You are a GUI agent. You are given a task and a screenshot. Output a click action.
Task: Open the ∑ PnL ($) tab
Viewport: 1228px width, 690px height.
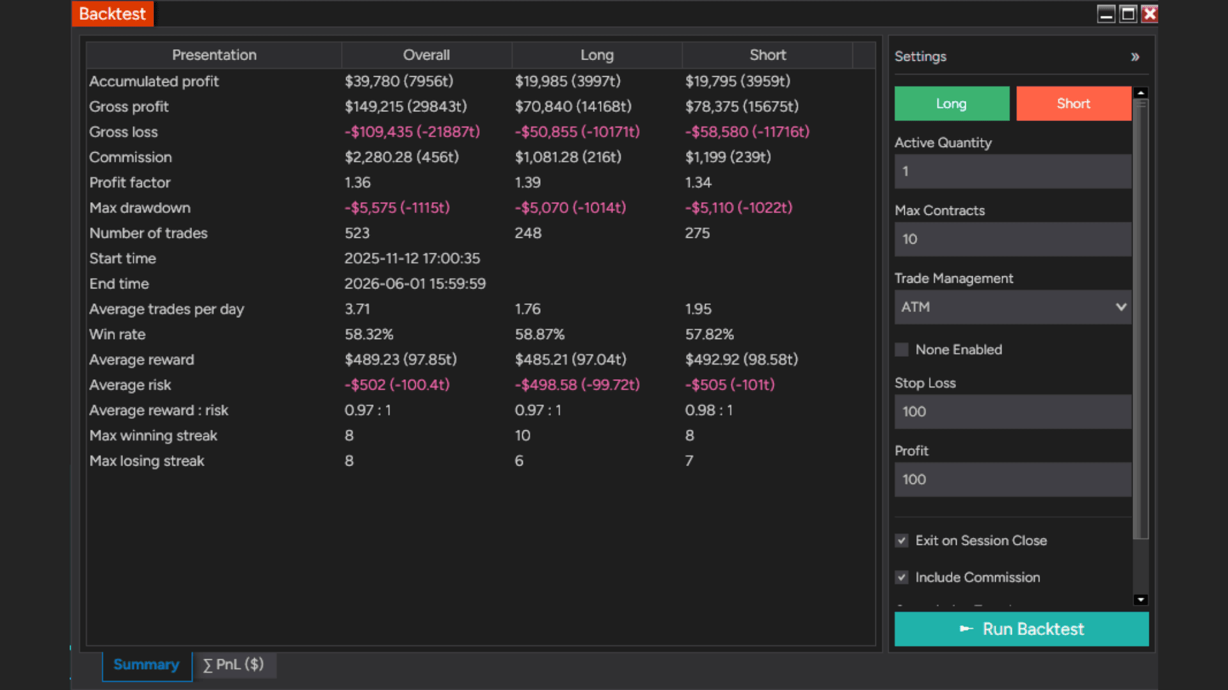tap(234, 665)
